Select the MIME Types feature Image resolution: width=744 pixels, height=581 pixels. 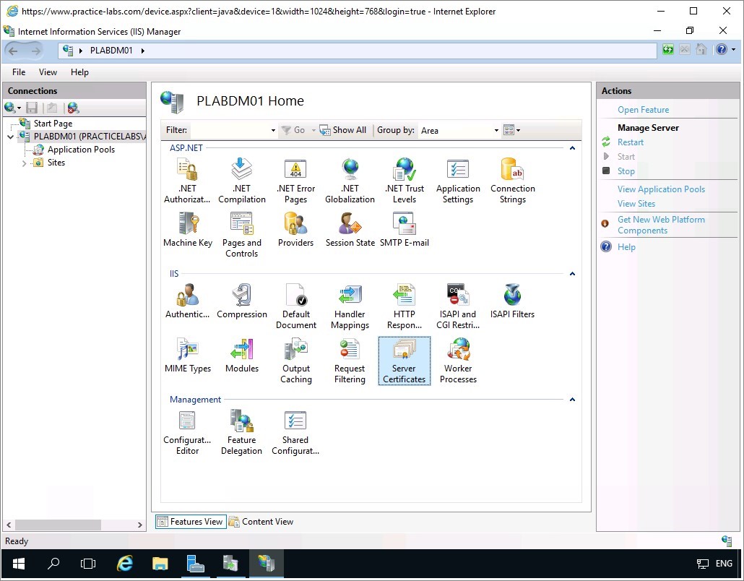[x=188, y=356]
